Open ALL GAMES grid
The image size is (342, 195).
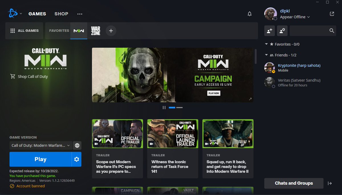[x=24, y=31]
